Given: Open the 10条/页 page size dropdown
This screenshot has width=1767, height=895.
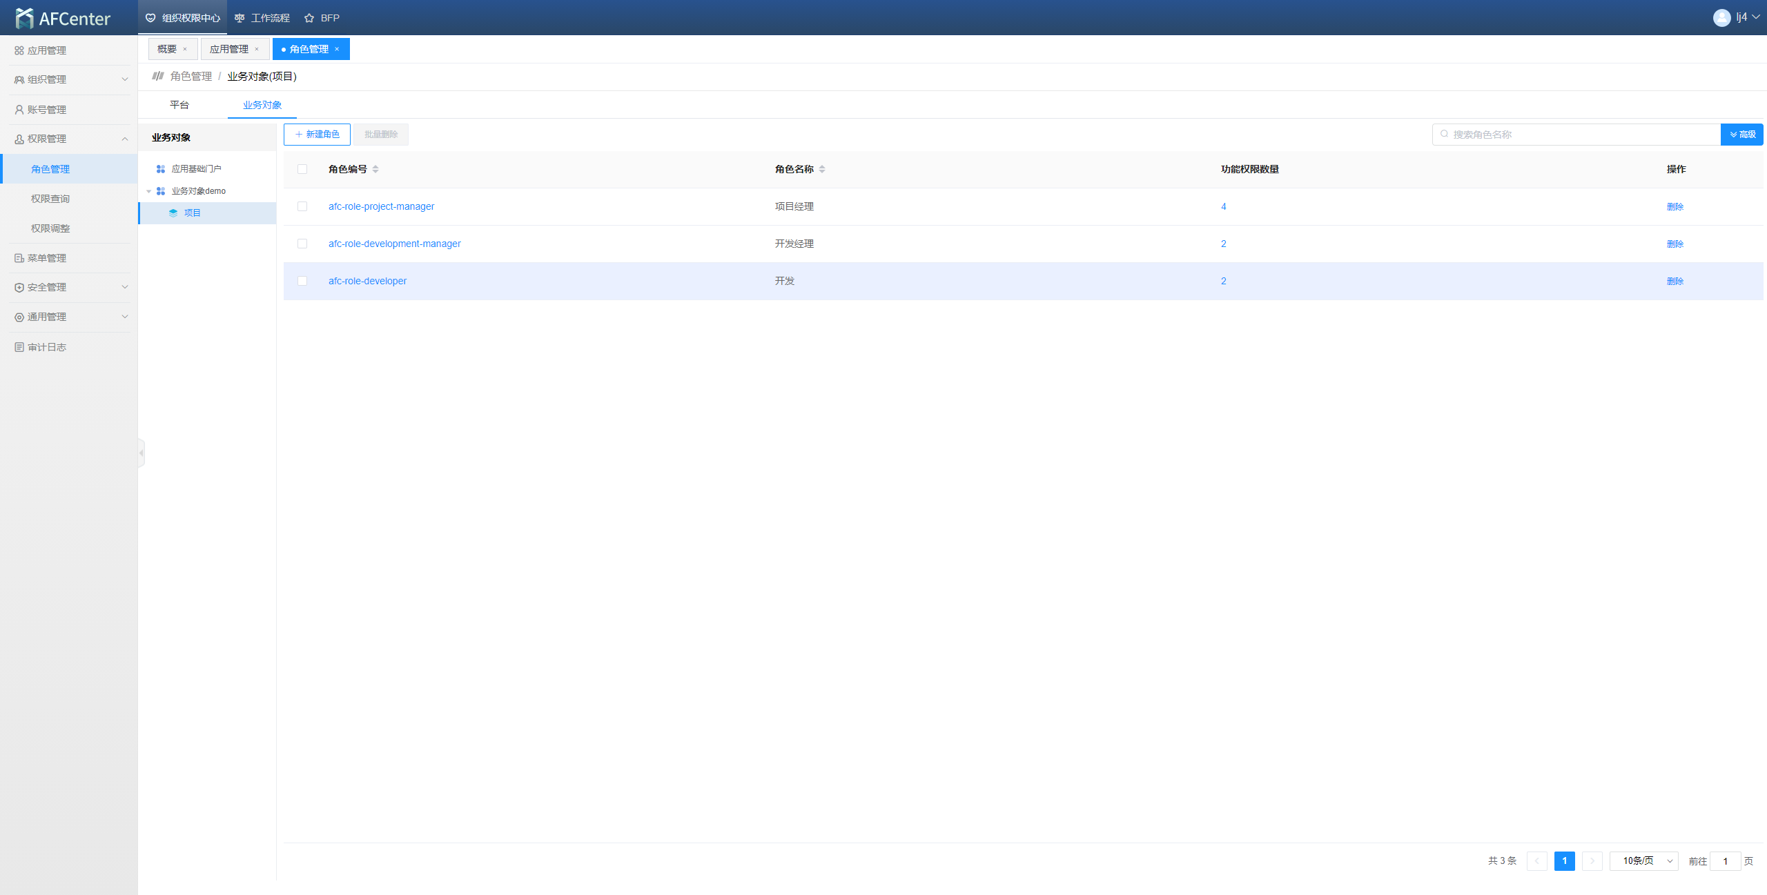Looking at the screenshot, I should [x=1644, y=860].
